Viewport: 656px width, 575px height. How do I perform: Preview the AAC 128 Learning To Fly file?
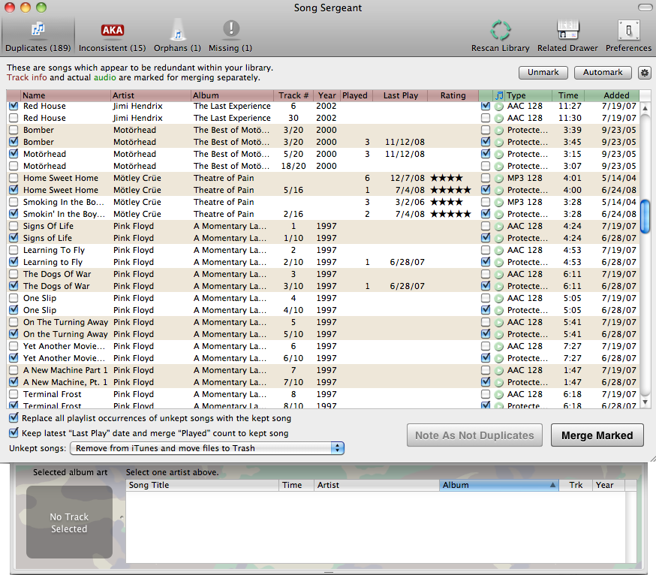pyautogui.click(x=498, y=250)
